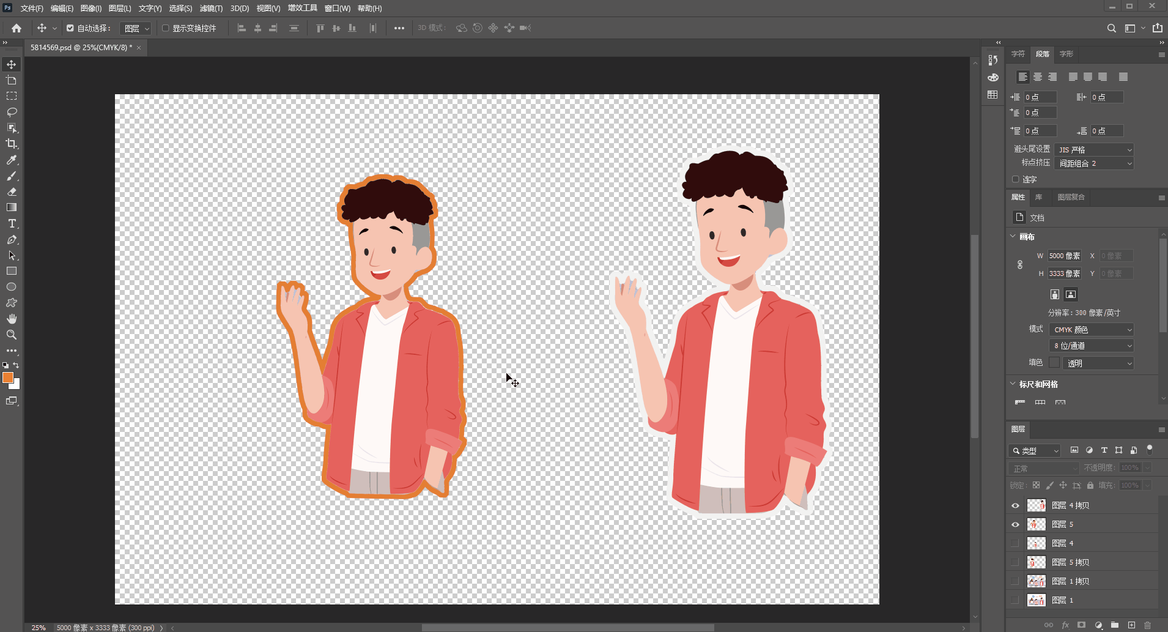The image size is (1168, 632).
Task: Select the 图层 5 thumbnail
Action: (1037, 524)
